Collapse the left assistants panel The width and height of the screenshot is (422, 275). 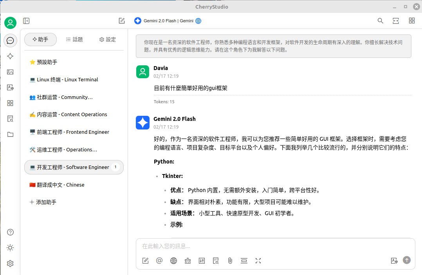click(x=26, y=21)
